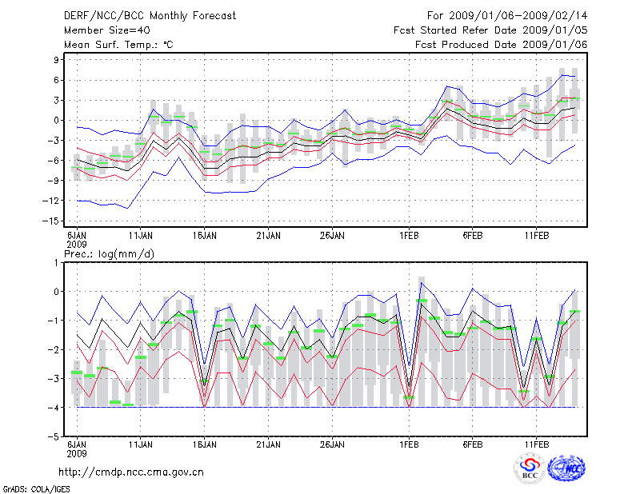Viewport: 640px width, 494px height.
Task: Click 1FEB on the precipitation chart axis
Action: (x=410, y=443)
